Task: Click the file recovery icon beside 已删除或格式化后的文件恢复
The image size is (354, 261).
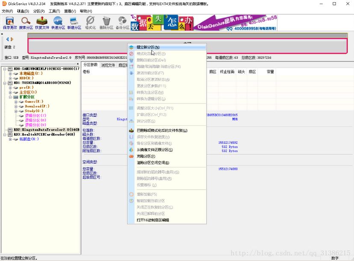Action: (x=131, y=130)
